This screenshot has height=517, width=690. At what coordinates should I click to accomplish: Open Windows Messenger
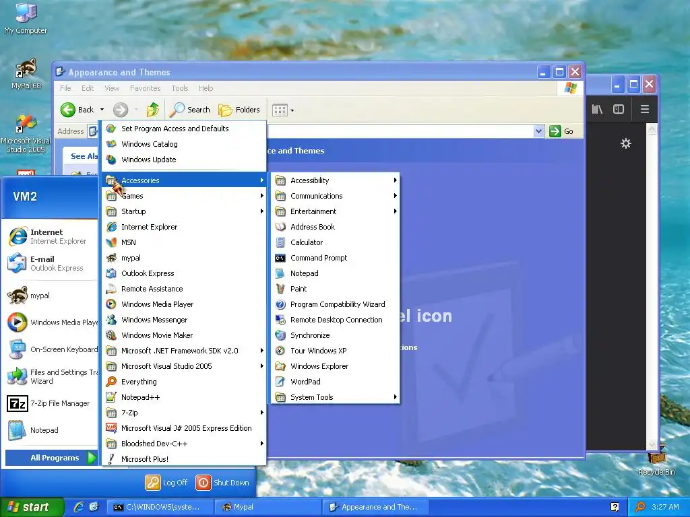184,320
